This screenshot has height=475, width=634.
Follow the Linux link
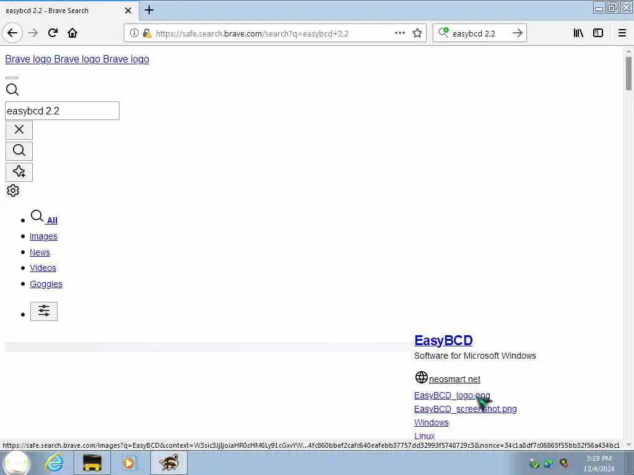[x=424, y=436]
